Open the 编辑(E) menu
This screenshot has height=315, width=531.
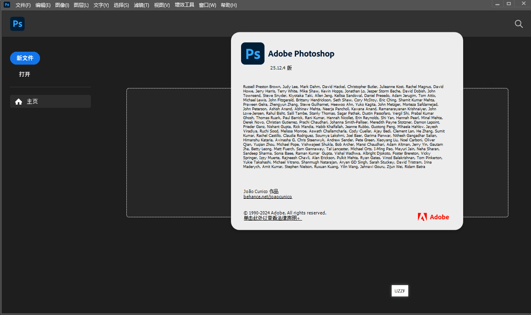(x=43, y=5)
